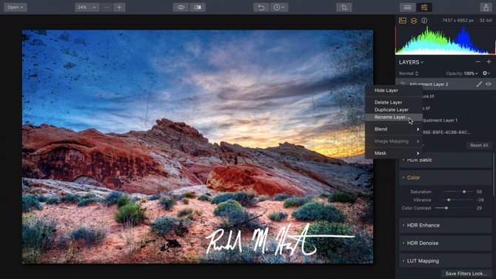Show the image info icon
The height and width of the screenshot is (279, 496).
424,21
